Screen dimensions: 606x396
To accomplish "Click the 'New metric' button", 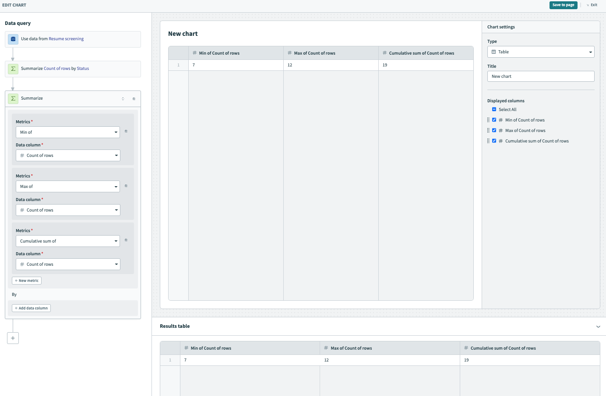I will tap(27, 281).
